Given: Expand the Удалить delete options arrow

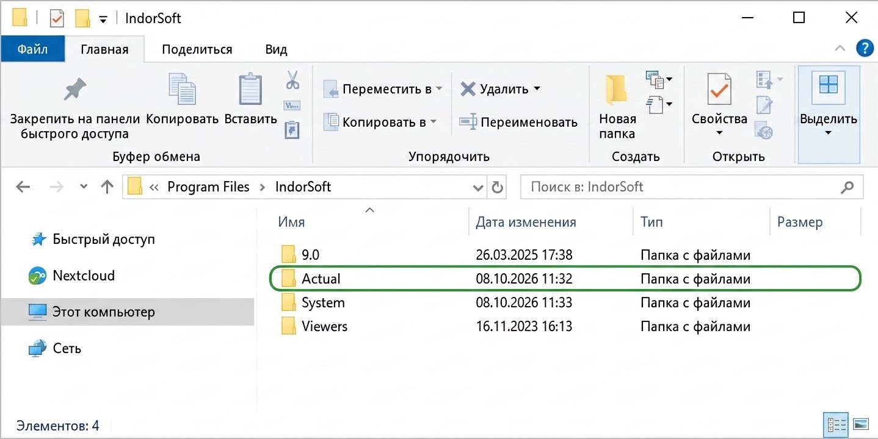Looking at the screenshot, I should tap(537, 88).
